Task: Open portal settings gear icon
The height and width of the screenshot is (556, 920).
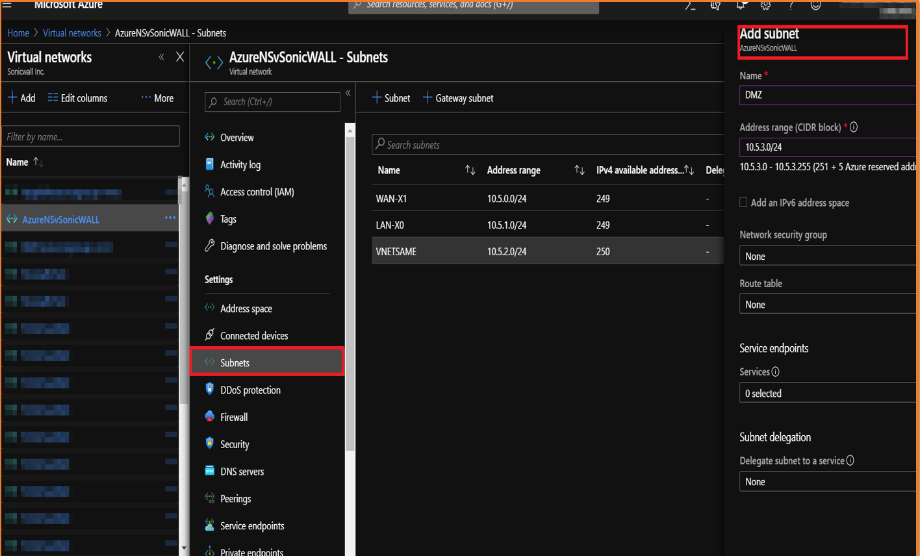Action: (x=765, y=6)
